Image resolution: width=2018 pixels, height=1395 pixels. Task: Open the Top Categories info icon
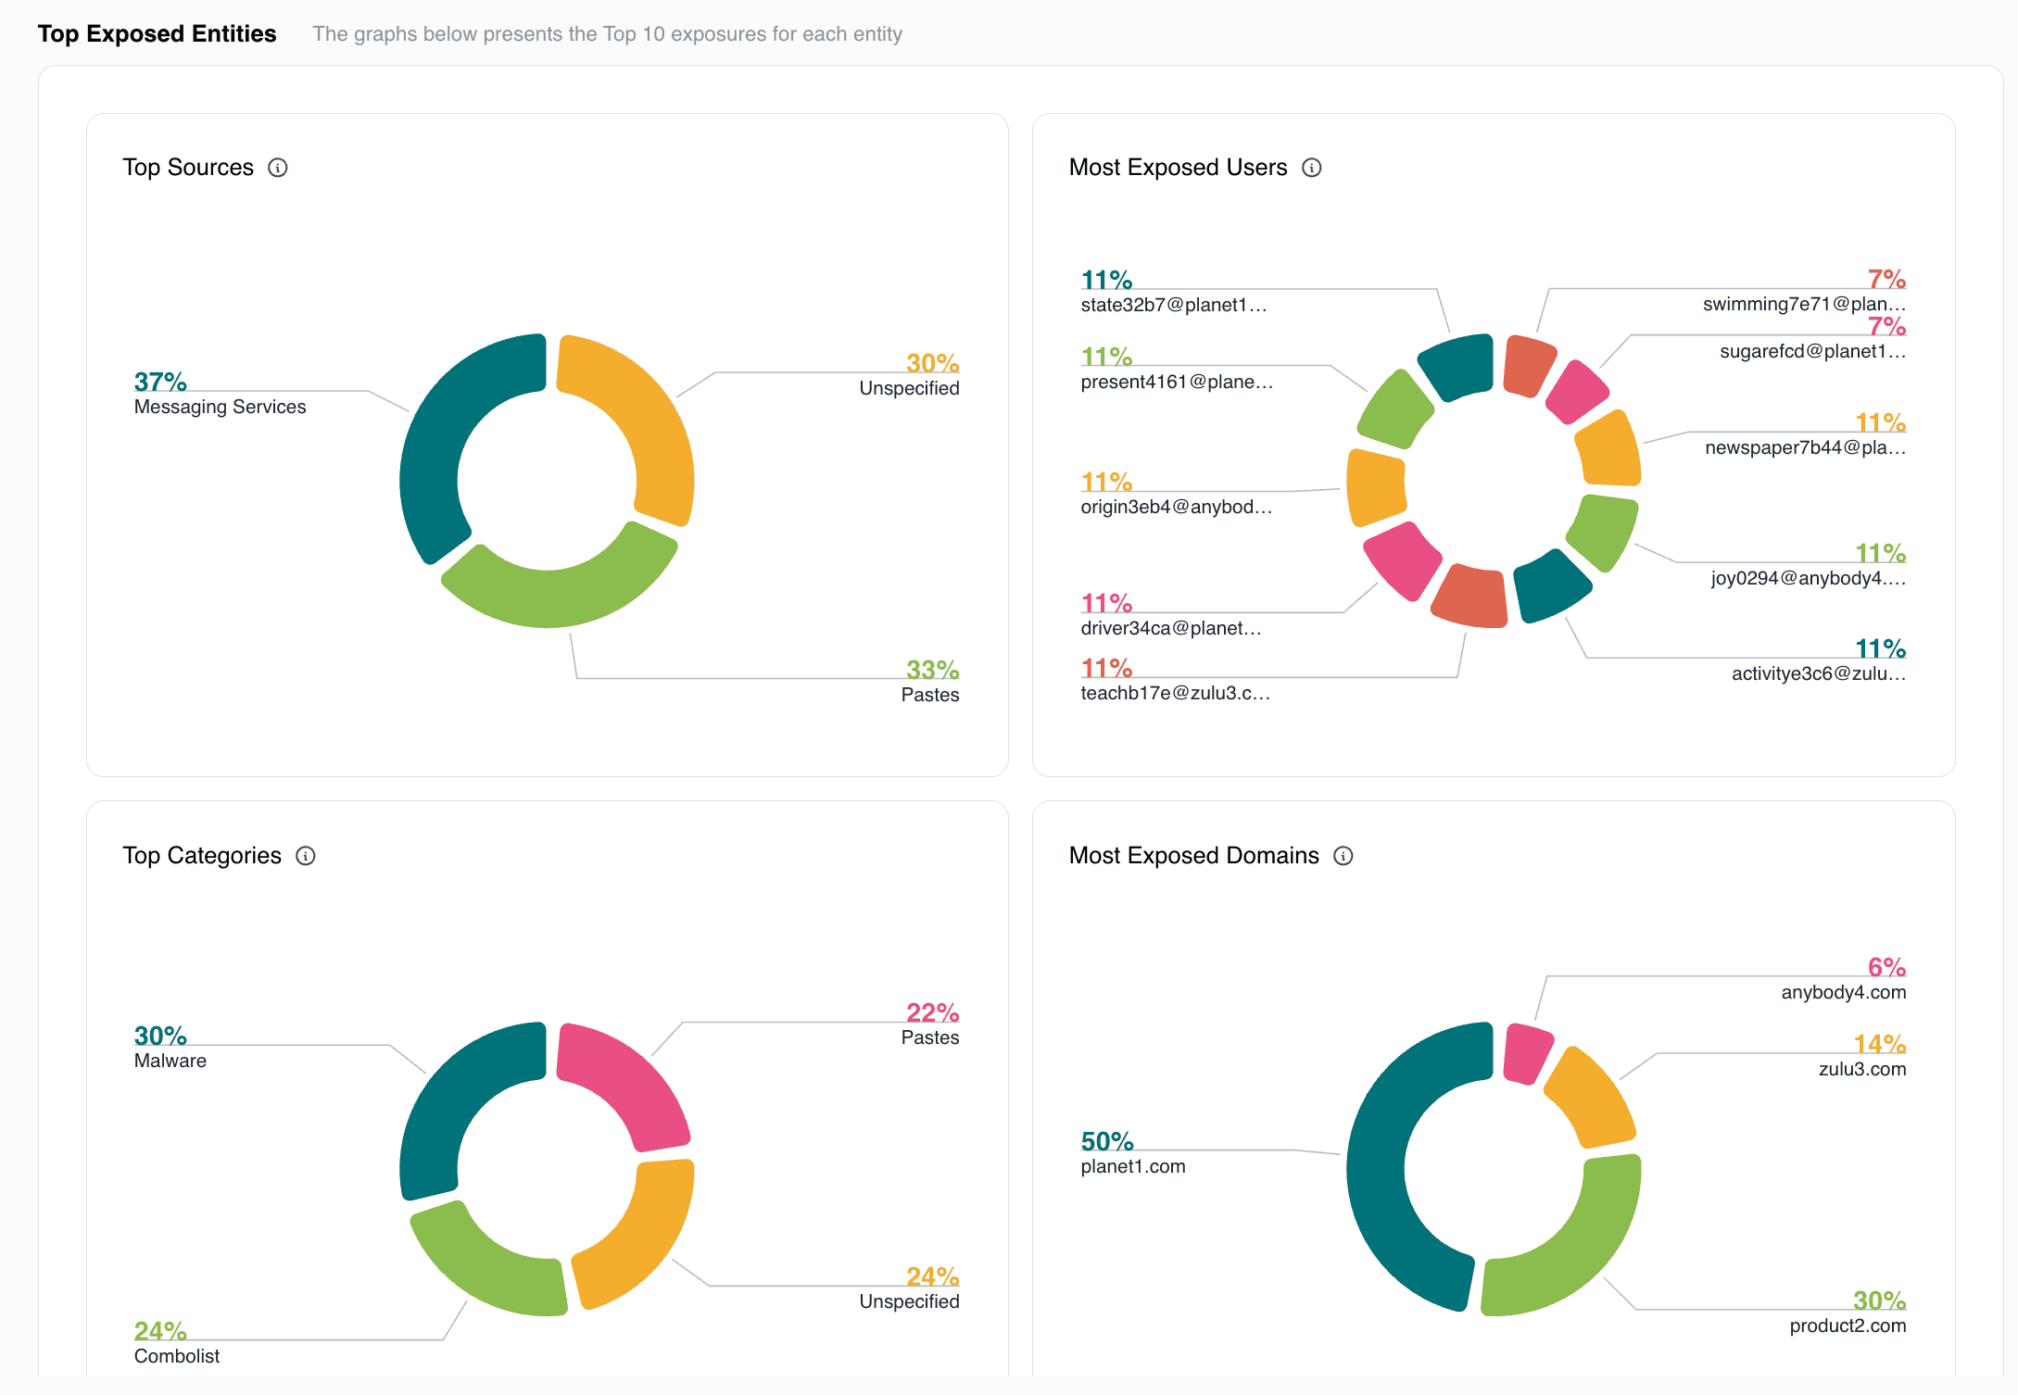click(x=306, y=856)
